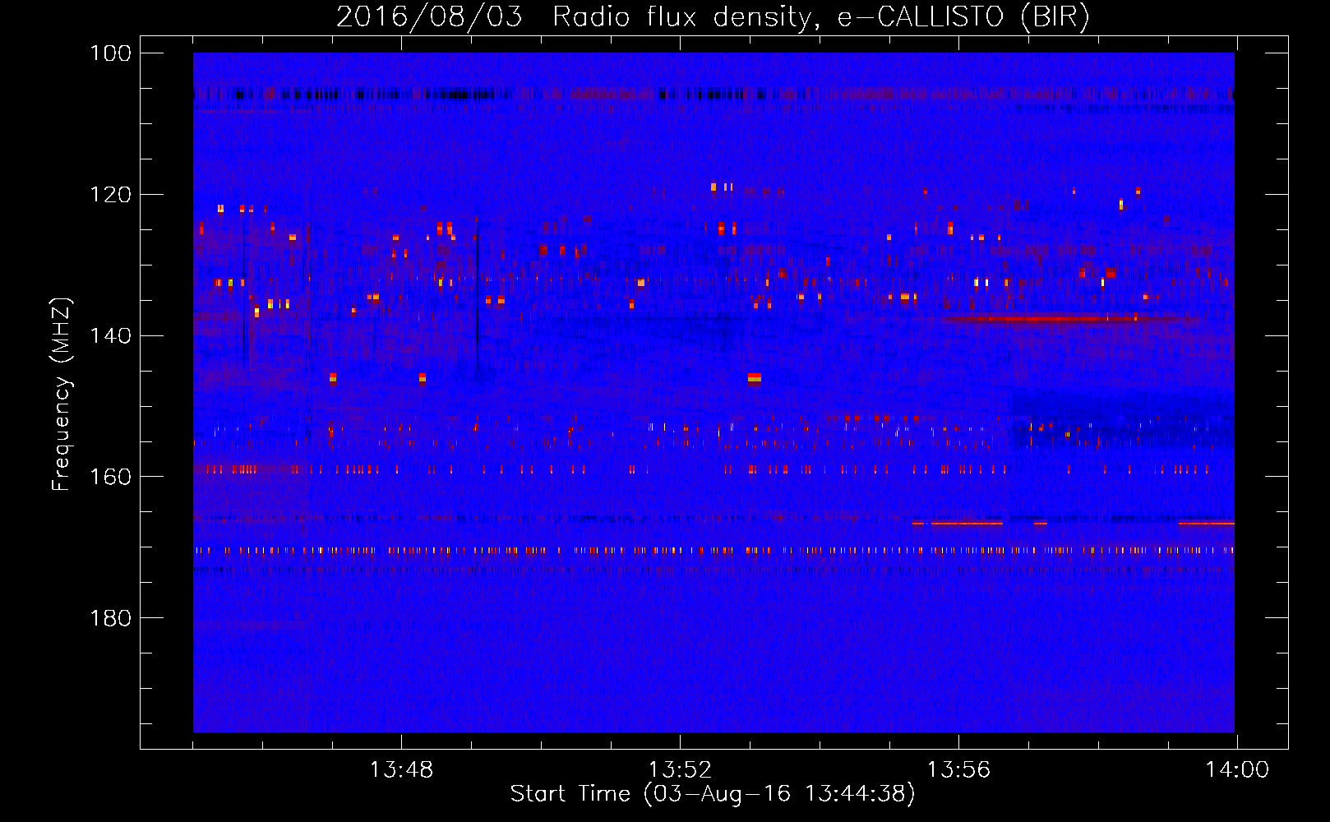The width and height of the screenshot is (1330, 822).
Task: Click the 13:56 time tick label
Action: [958, 770]
